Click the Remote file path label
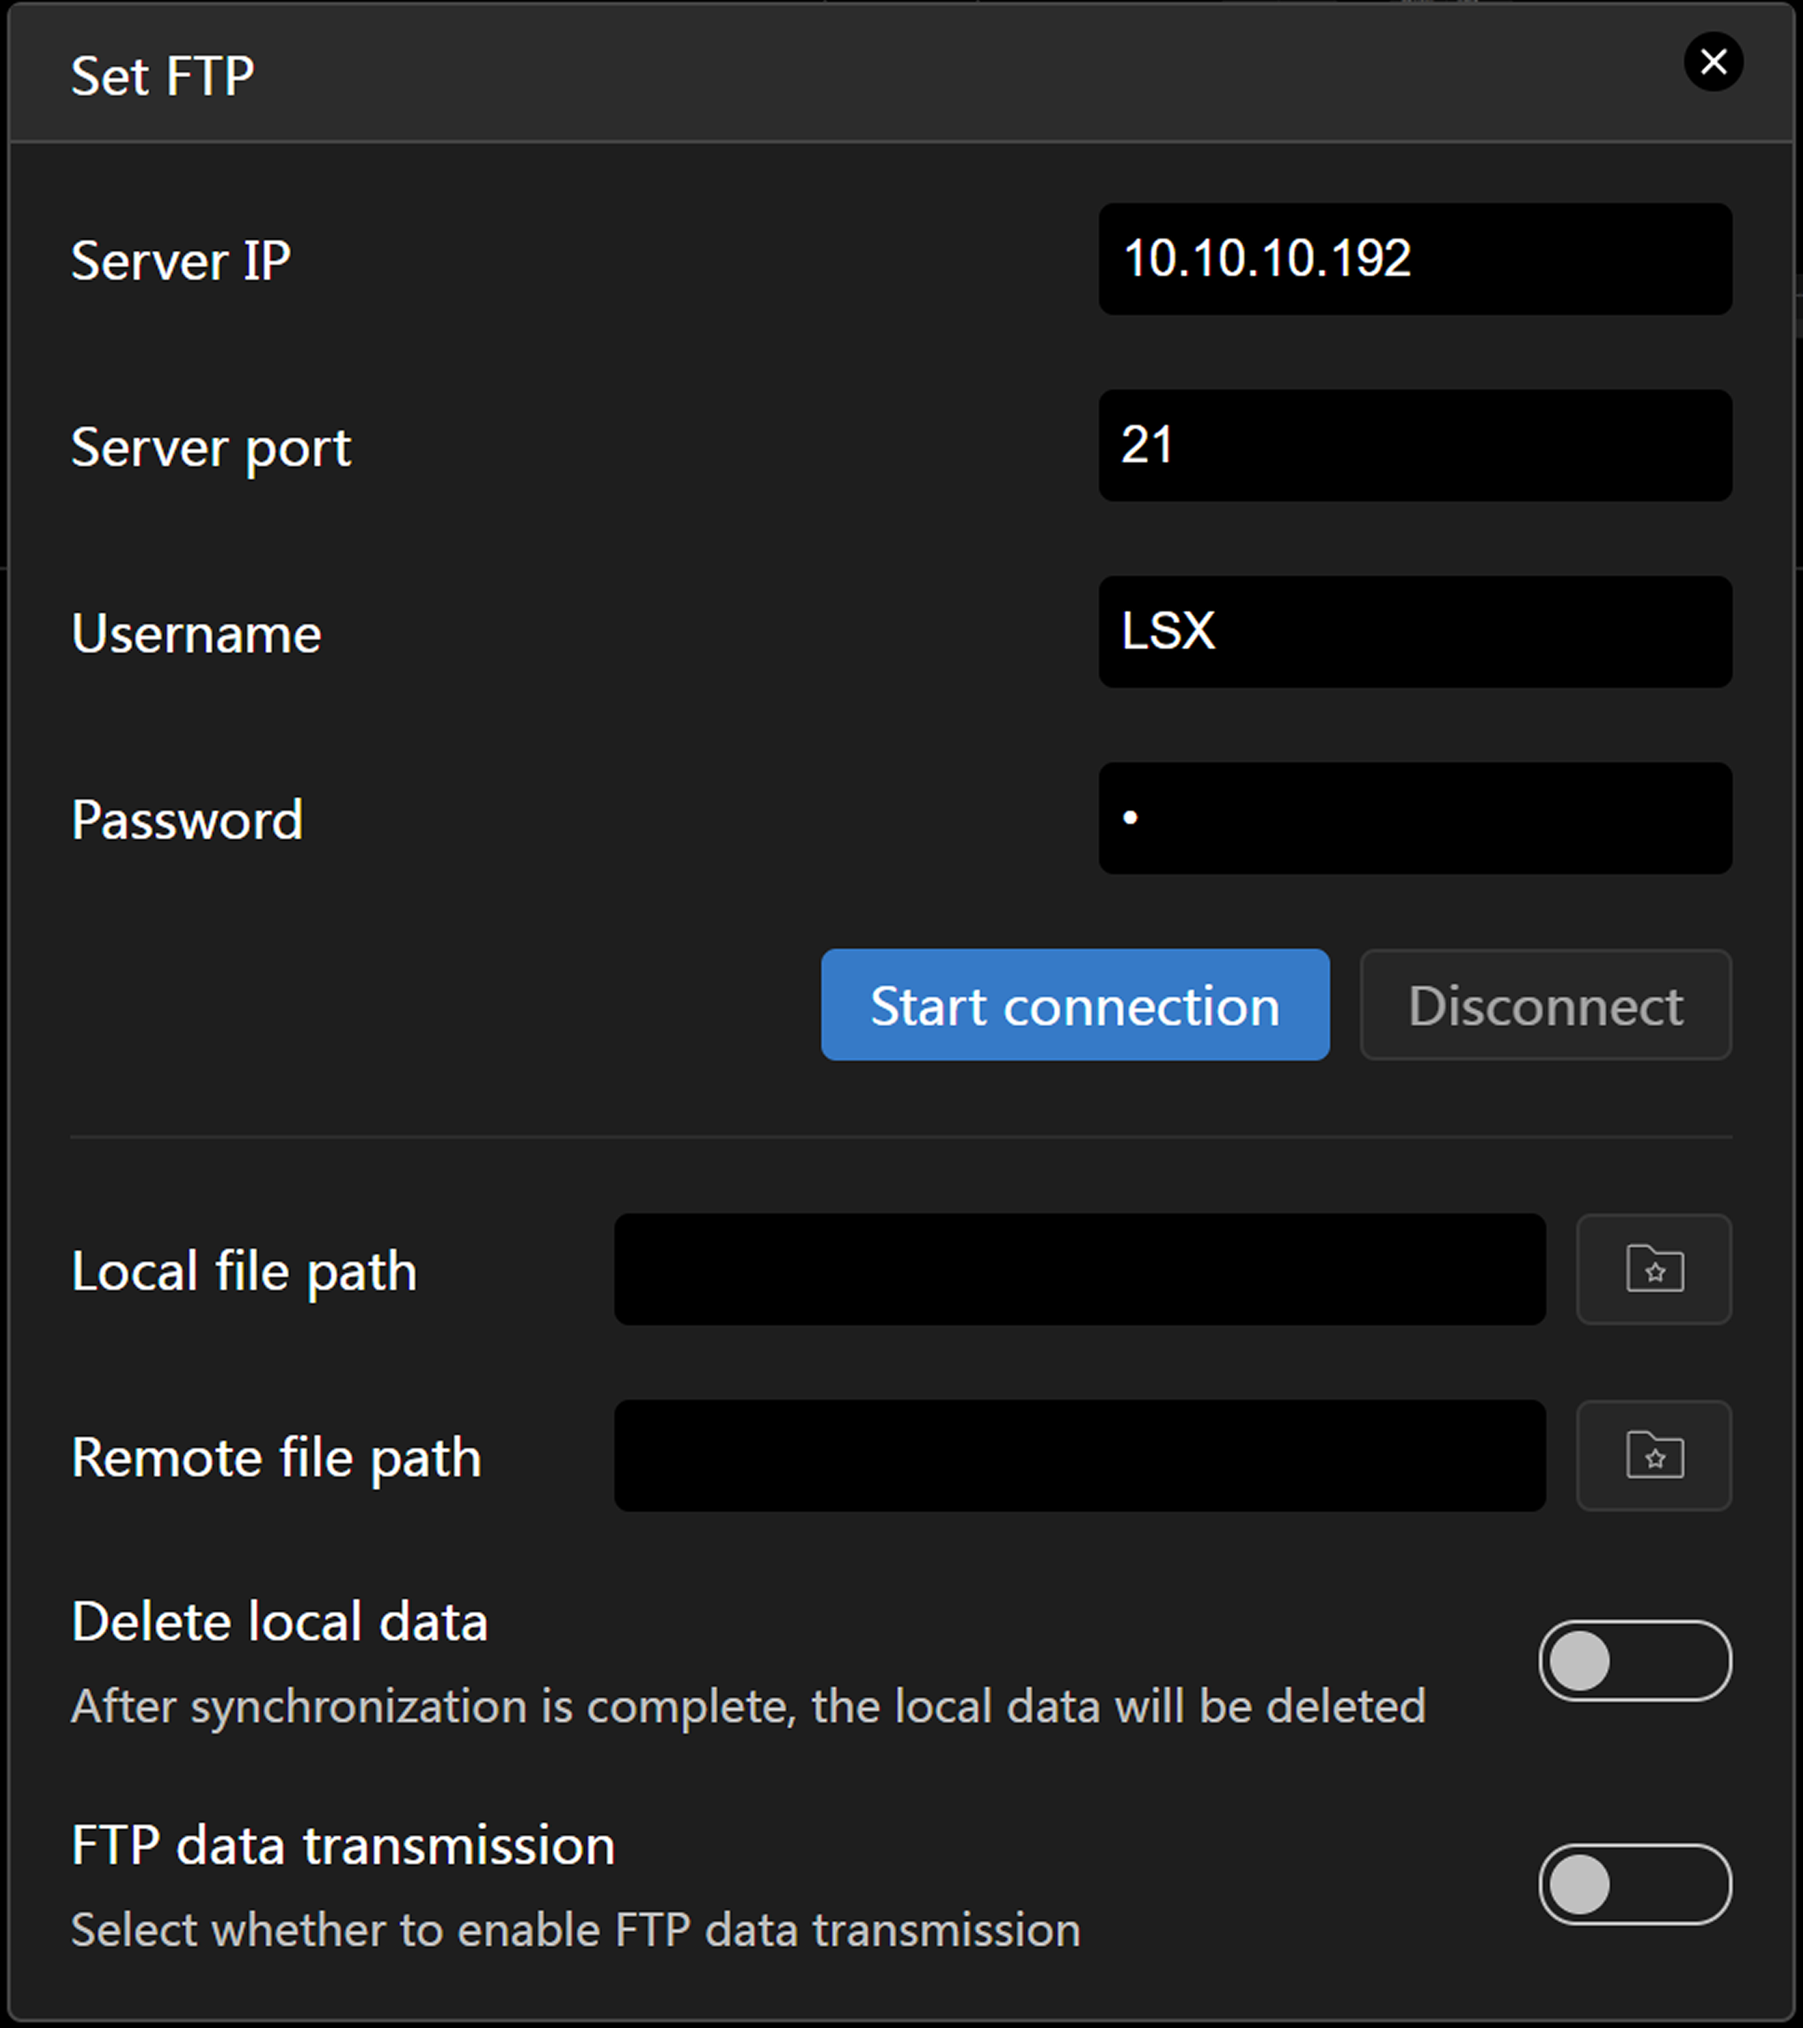This screenshot has height=2028, width=1803. (276, 1457)
